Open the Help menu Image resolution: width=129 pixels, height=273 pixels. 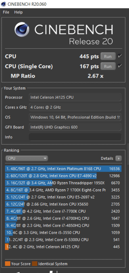click(18, 12)
